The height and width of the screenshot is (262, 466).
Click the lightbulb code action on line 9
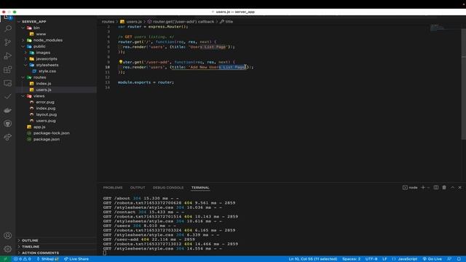pos(121,62)
